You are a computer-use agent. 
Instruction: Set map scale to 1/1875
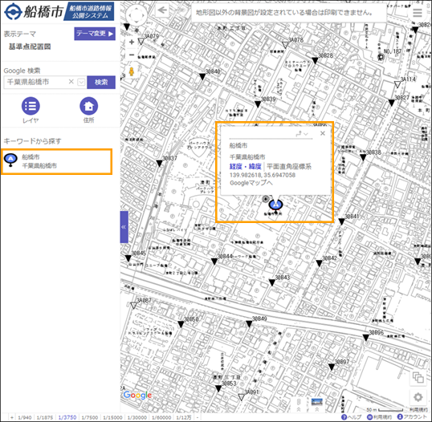click(45, 417)
